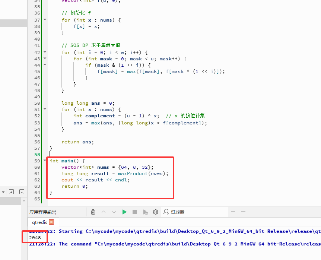The height and width of the screenshot is (260, 321).
Task: Click line number 58 in the gutter
Action: click(37, 155)
